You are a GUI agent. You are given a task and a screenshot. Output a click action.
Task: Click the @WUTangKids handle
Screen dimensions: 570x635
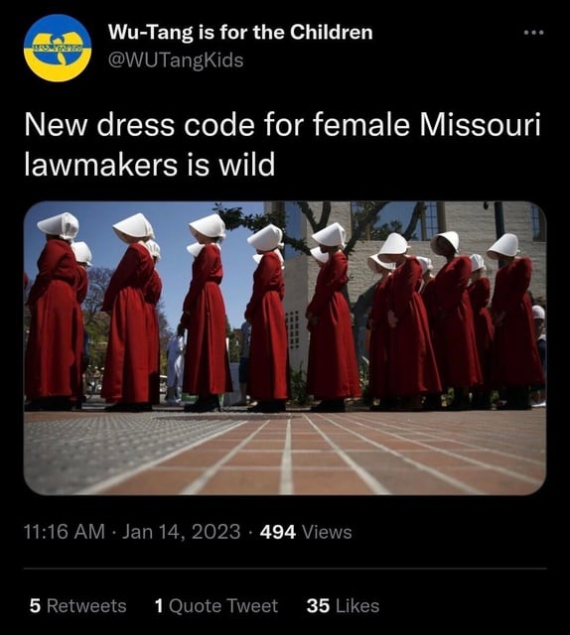(x=176, y=60)
